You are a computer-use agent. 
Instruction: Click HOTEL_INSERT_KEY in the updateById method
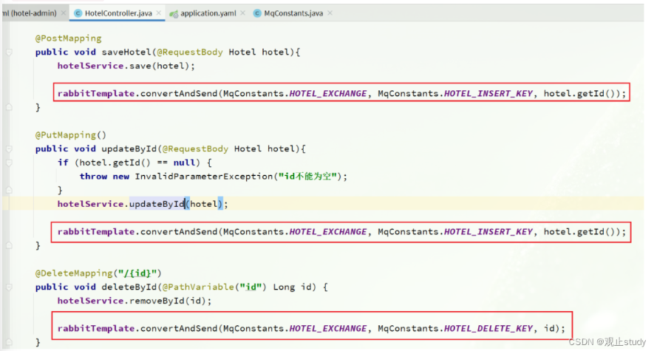coord(489,232)
